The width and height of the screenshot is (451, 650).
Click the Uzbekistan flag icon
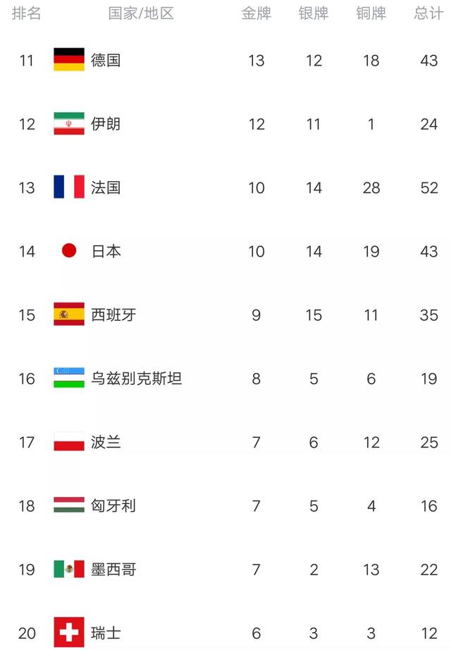pyautogui.click(x=69, y=378)
